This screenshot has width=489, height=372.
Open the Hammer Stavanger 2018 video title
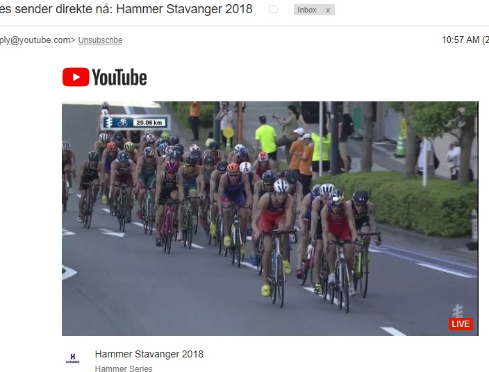pos(149,354)
